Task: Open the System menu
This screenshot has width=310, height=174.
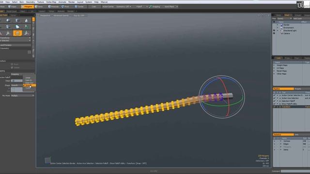Action: (x=89, y=2)
